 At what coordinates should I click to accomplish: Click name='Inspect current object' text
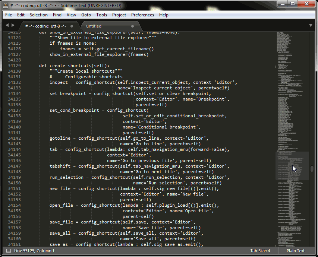tap(155, 88)
